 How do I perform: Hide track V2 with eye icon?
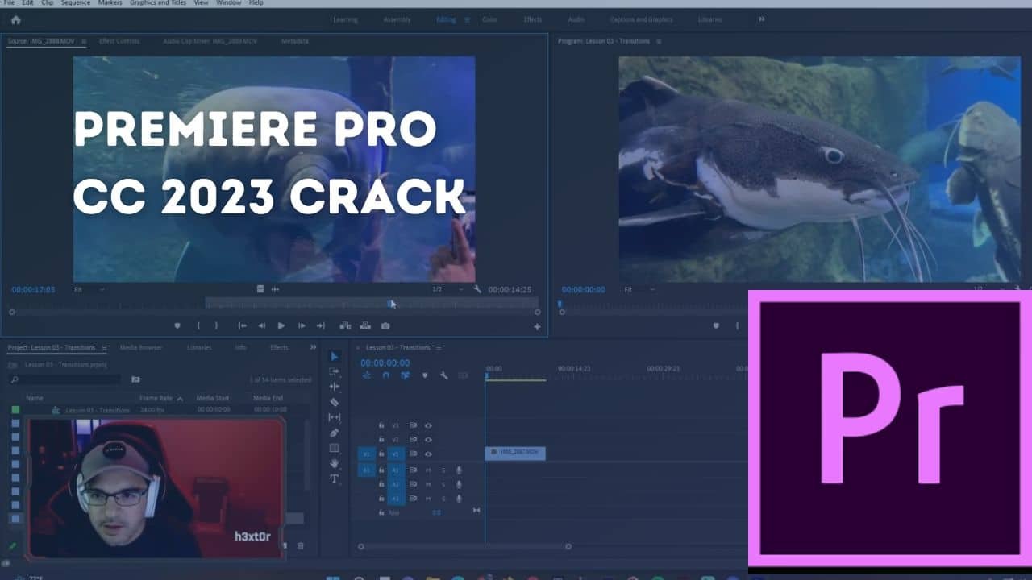(x=428, y=439)
